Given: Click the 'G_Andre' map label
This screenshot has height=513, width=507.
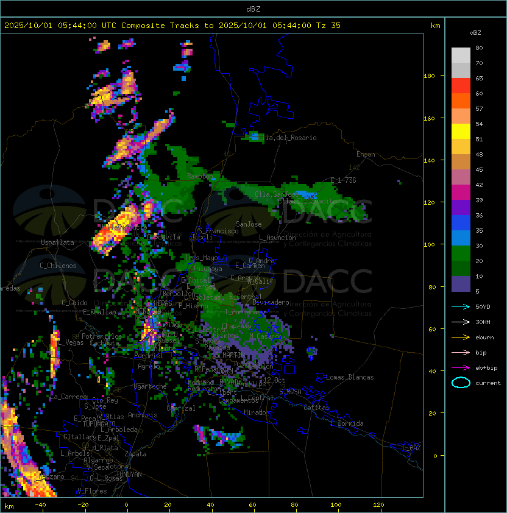Looking at the screenshot, I should (x=261, y=261).
